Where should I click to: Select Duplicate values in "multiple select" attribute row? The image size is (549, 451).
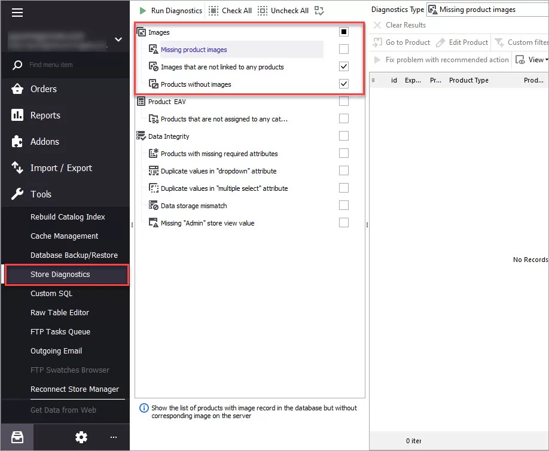click(x=224, y=188)
